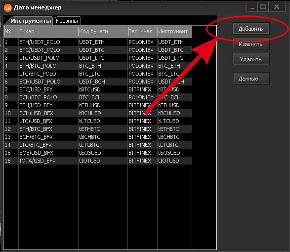Viewport: 290px width, 252px height.
Task: Click USDT_BTC in Код бумаги column
Action: click(92, 50)
